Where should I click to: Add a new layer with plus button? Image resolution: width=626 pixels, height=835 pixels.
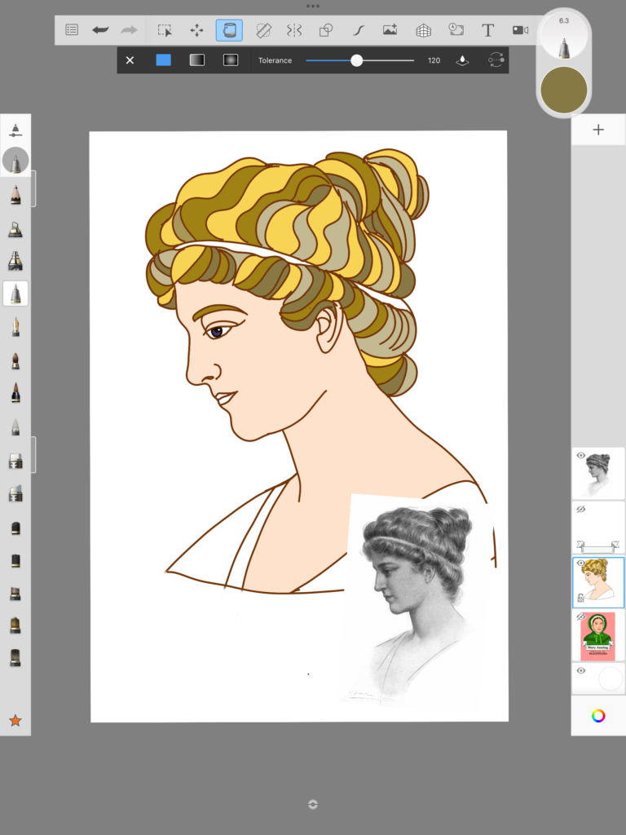(x=598, y=130)
